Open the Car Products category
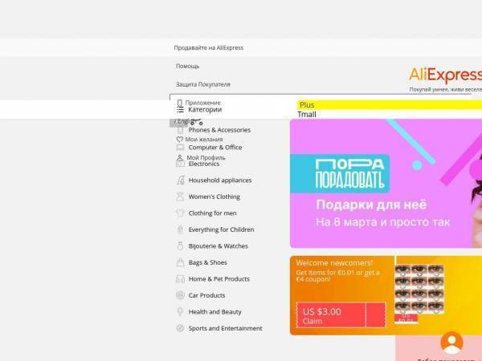This screenshot has height=361, width=482. pyautogui.click(x=207, y=295)
